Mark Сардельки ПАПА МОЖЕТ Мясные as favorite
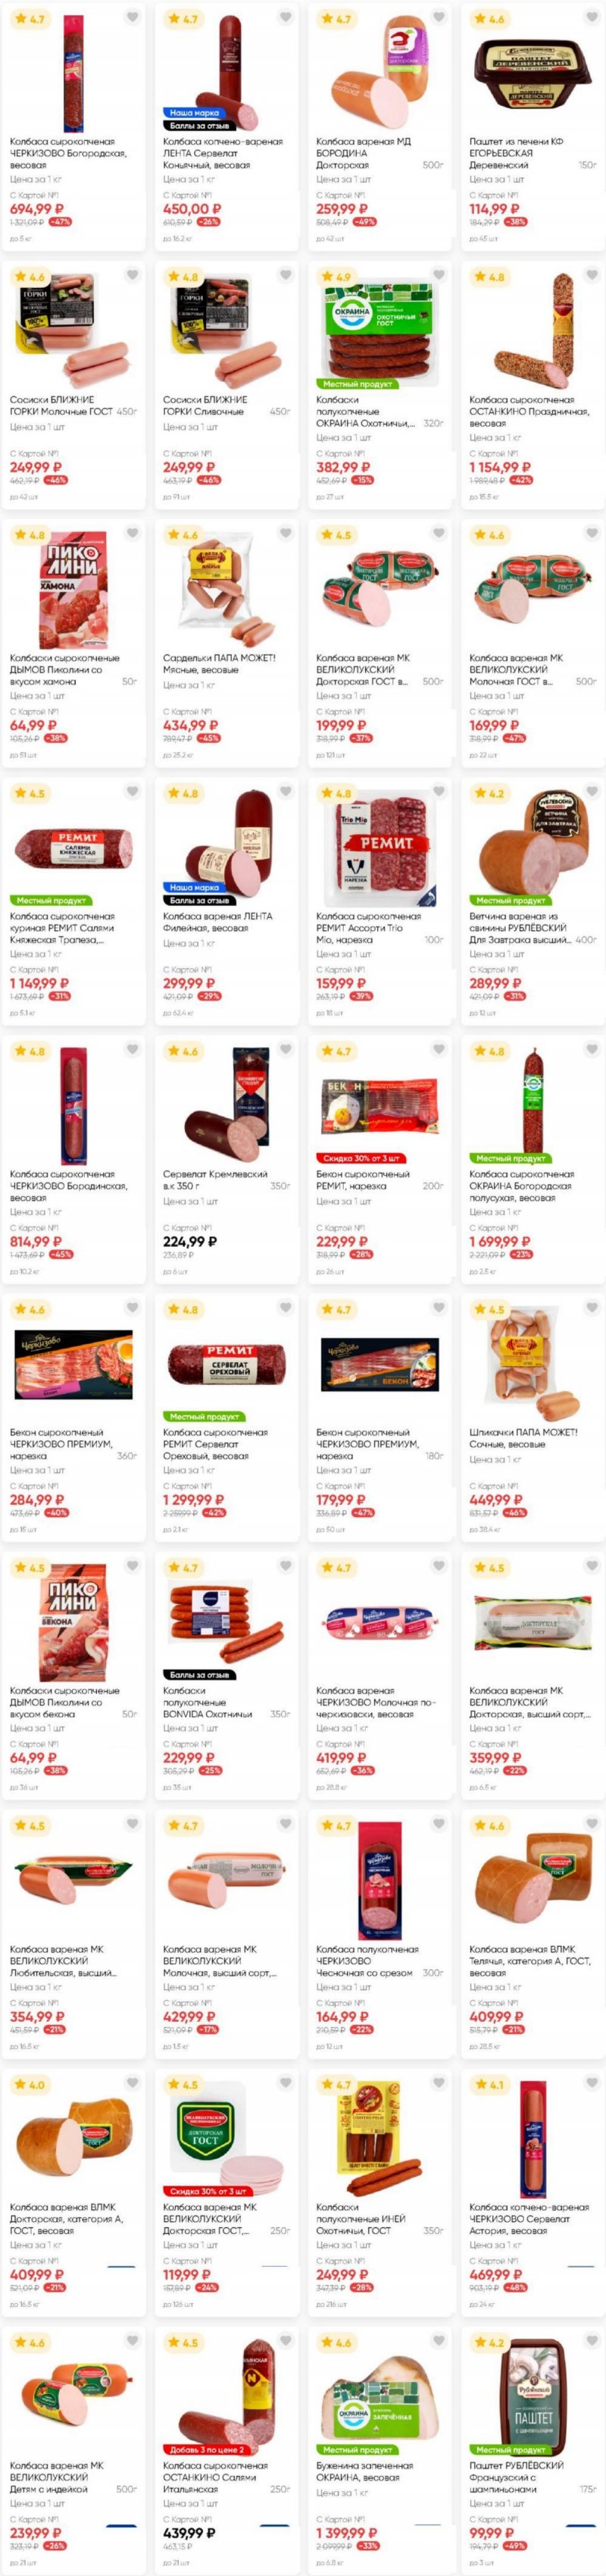 (286, 533)
